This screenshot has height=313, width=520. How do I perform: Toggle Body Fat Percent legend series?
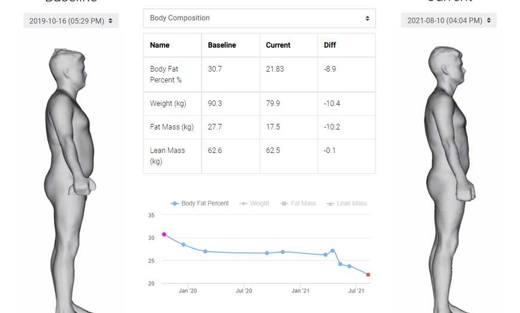[200, 204]
